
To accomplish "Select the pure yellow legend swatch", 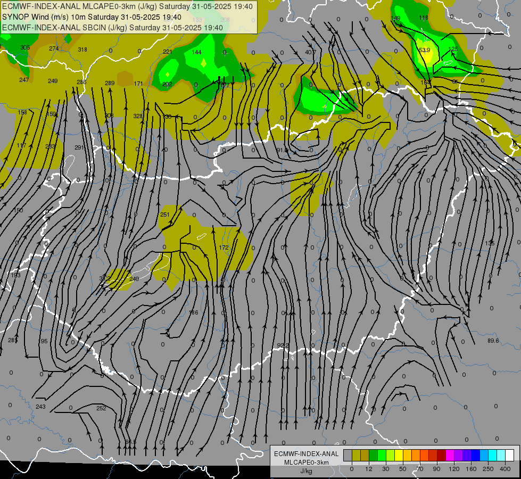I will pyautogui.click(x=399, y=456).
